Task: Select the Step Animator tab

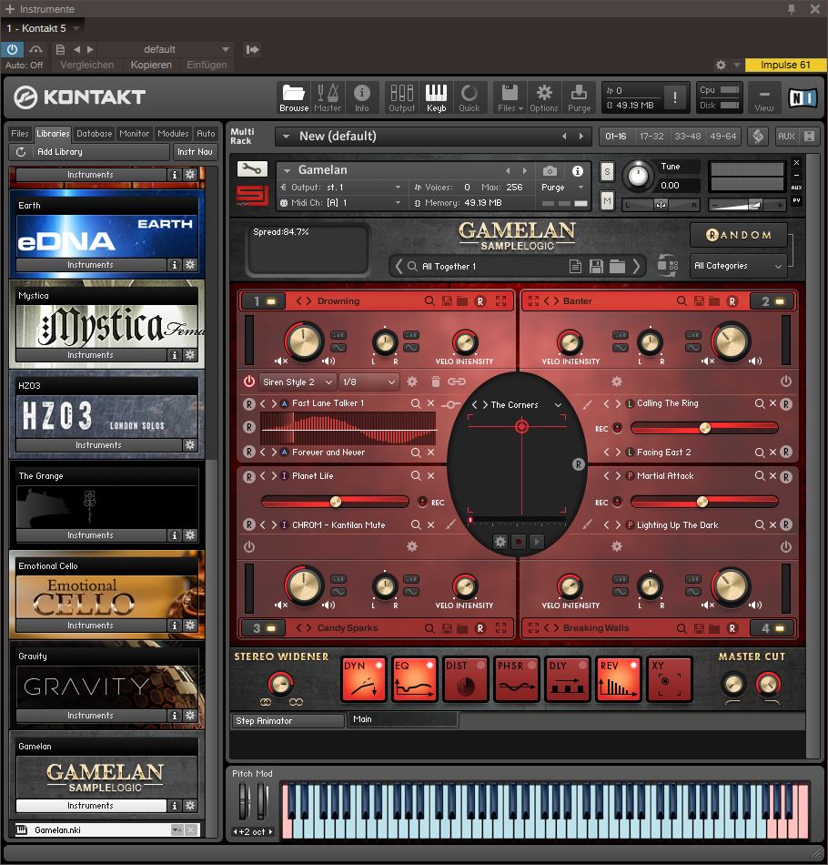Action: coord(288,721)
